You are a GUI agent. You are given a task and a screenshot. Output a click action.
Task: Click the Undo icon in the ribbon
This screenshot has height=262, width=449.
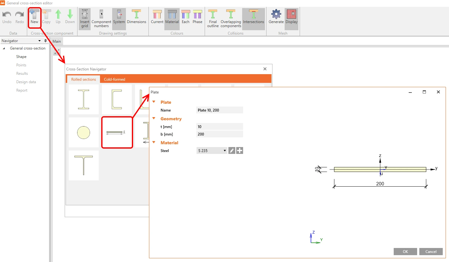(7, 17)
